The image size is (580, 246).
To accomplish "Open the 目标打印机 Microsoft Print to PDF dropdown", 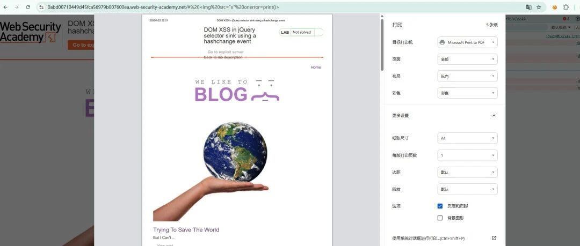I will click(x=468, y=42).
